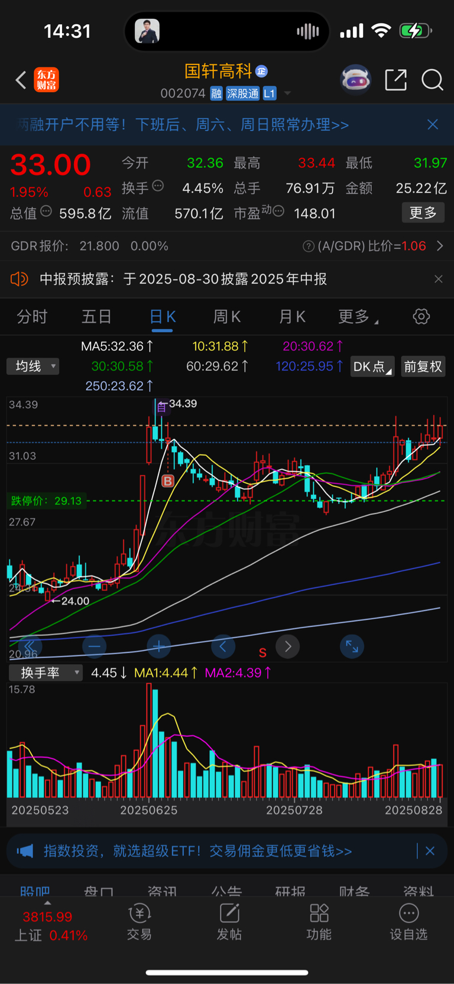Viewport: 454px width, 984px height.
Task: Dismiss the 中报预披露 notice
Action: (x=438, y=279)
